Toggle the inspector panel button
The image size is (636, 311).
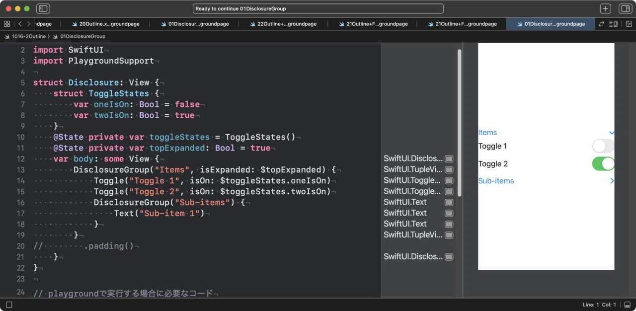click(625, 8)
